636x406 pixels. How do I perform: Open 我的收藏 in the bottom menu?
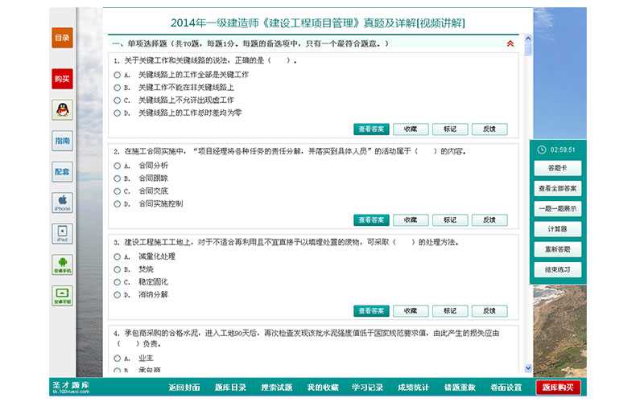(x=322, y=388)
